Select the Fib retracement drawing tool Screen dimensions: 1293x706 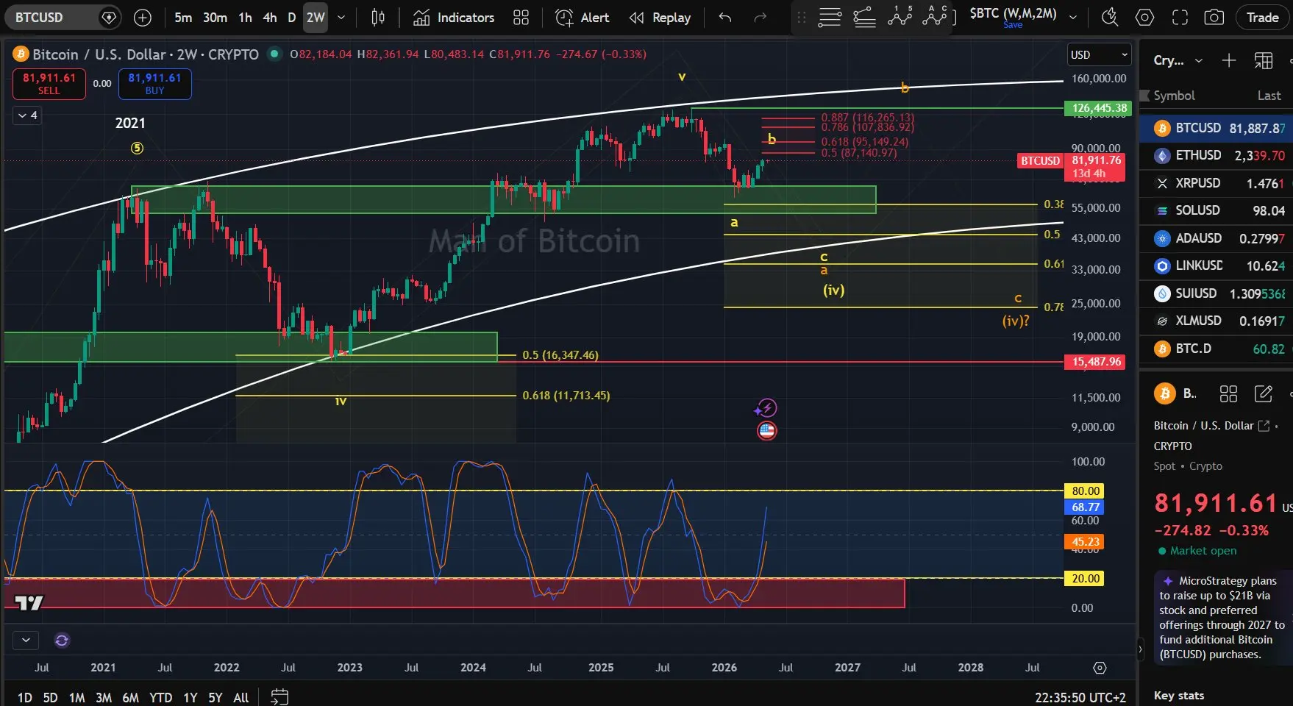point(830,18)
